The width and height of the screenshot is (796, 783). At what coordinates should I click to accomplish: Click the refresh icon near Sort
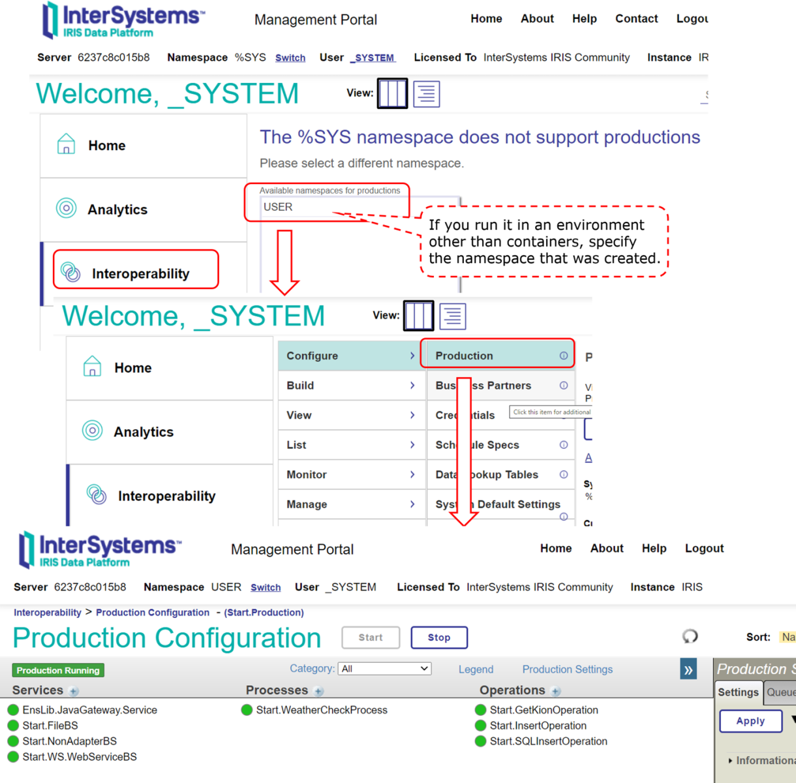690,636
